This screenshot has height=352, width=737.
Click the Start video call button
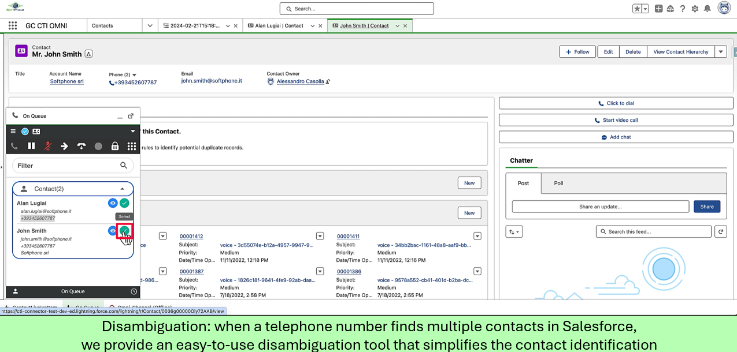tap(616, 121)
